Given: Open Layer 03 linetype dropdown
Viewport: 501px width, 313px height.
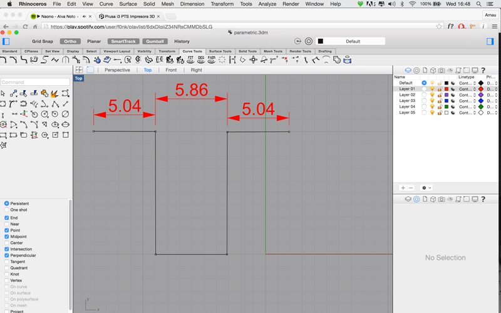Looking at the screenshot, I should (x=467, y=101).
